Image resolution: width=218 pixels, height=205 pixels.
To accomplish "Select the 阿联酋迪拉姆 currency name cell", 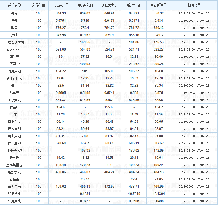I will pos(14,42).
